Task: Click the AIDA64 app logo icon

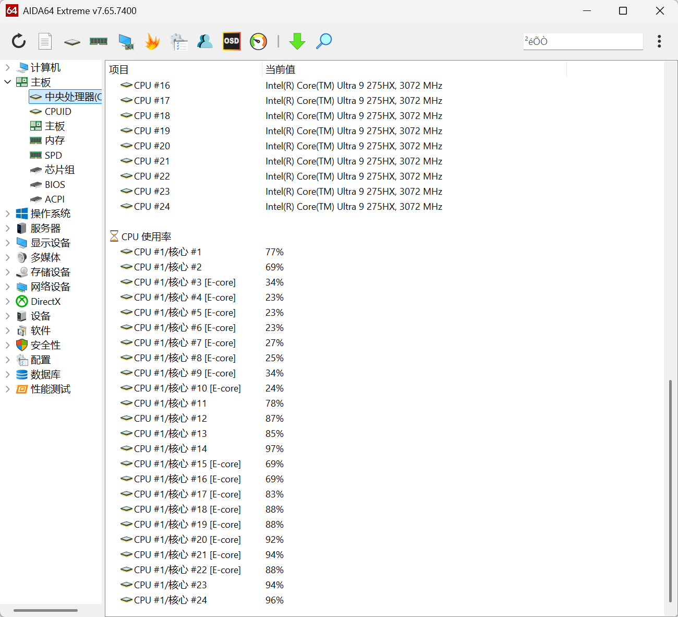Action: click(11, 10)
